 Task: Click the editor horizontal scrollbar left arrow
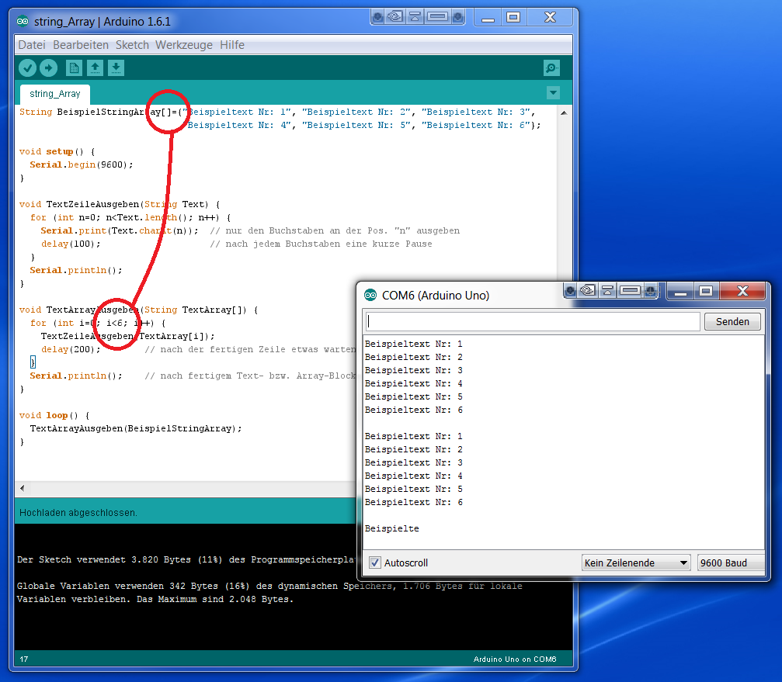click(x=22, y=488)
